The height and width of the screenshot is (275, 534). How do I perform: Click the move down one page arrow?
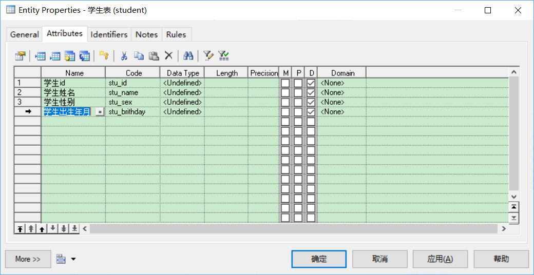[63, 229]
